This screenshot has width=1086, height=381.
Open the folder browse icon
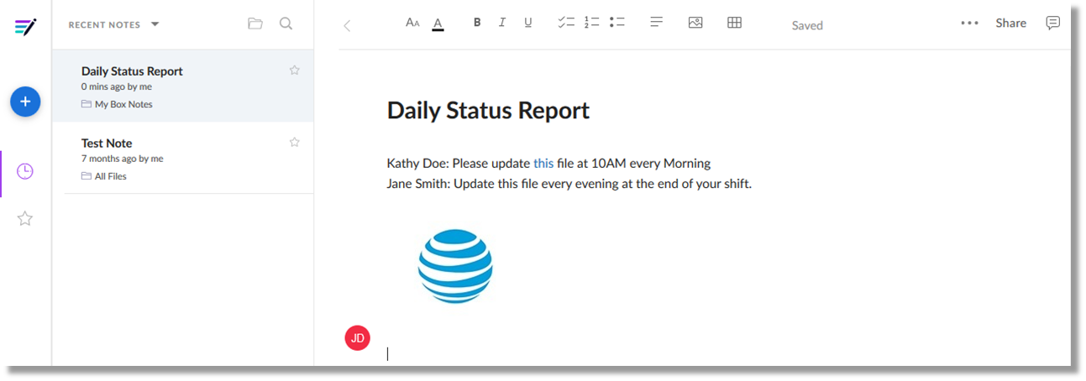(x=255, y=23)
